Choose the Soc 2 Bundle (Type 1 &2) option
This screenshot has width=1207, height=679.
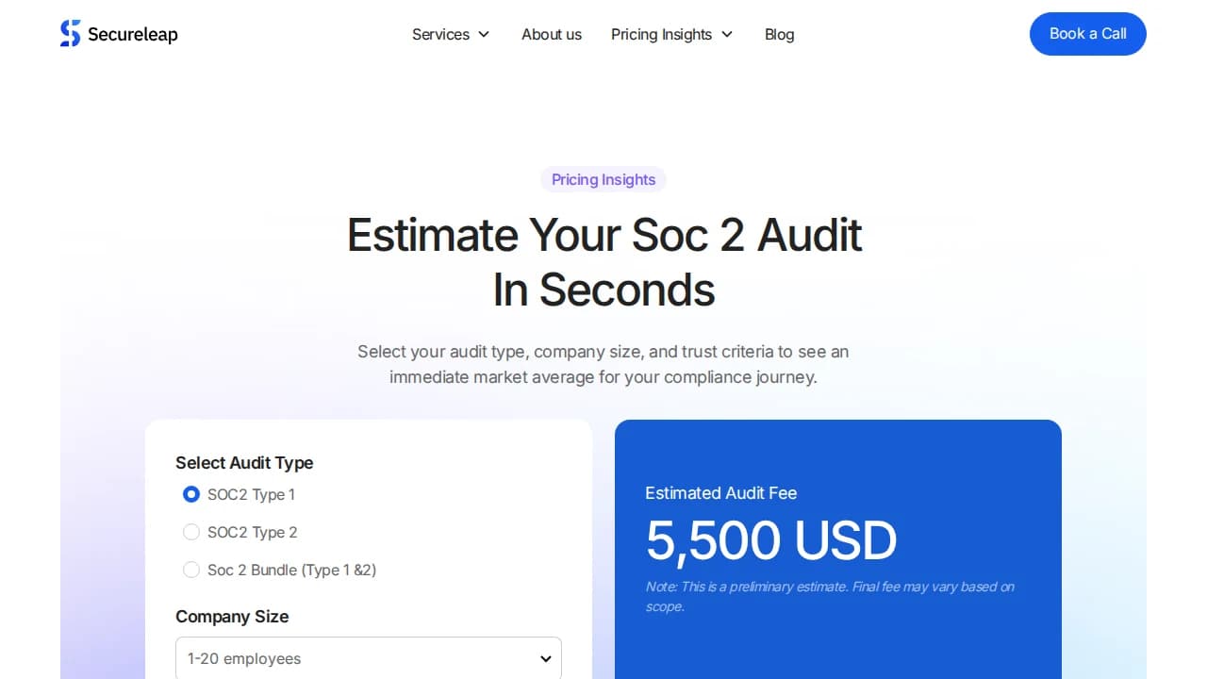(x=191, y=570)
